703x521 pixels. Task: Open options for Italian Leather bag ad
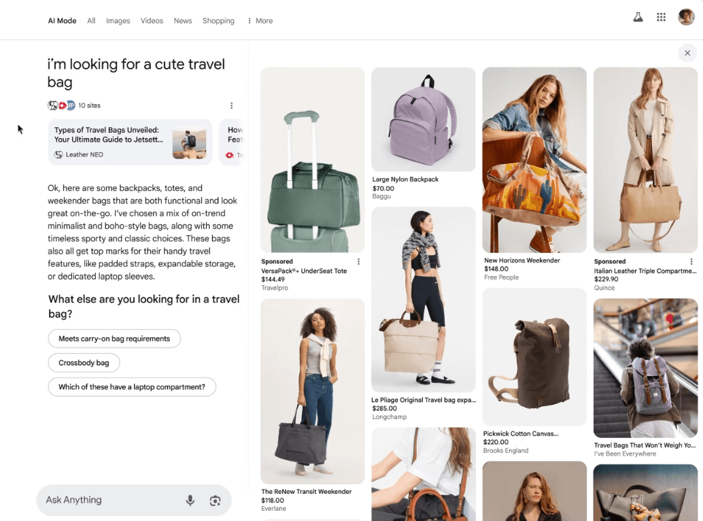tap(691, 262)
